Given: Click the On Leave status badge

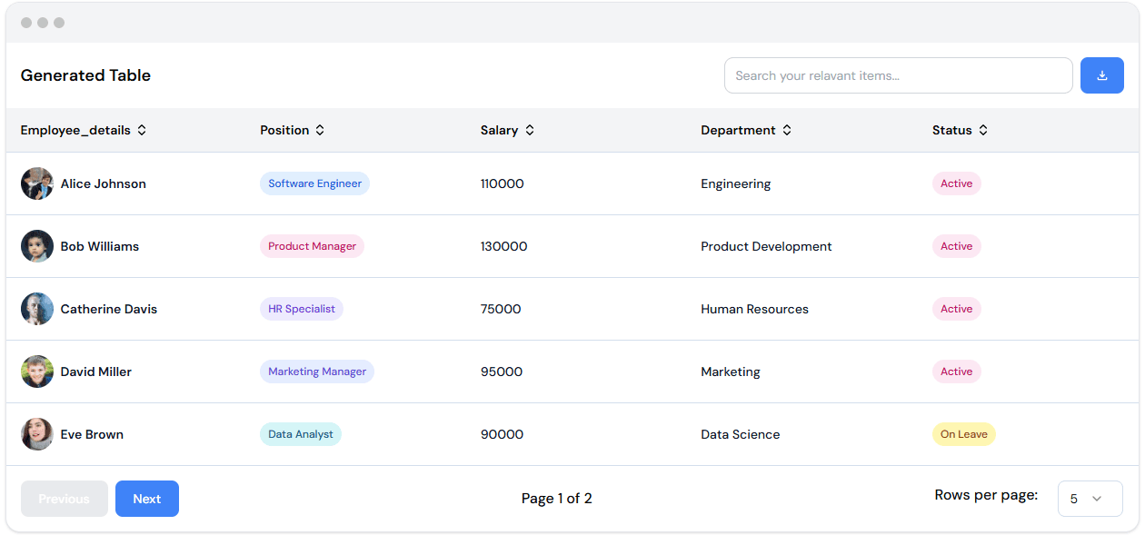Looking at the screenshot, I should 963,434.
